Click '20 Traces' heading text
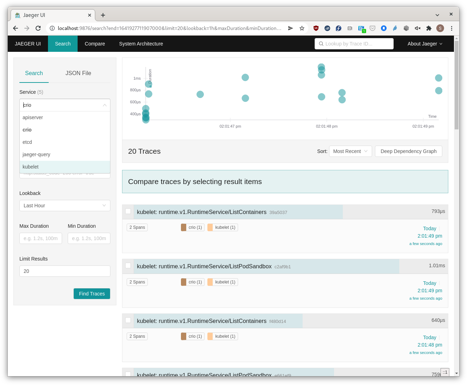Screen dimensions: 467x385 pyautogui.click(x=144, y=151)
